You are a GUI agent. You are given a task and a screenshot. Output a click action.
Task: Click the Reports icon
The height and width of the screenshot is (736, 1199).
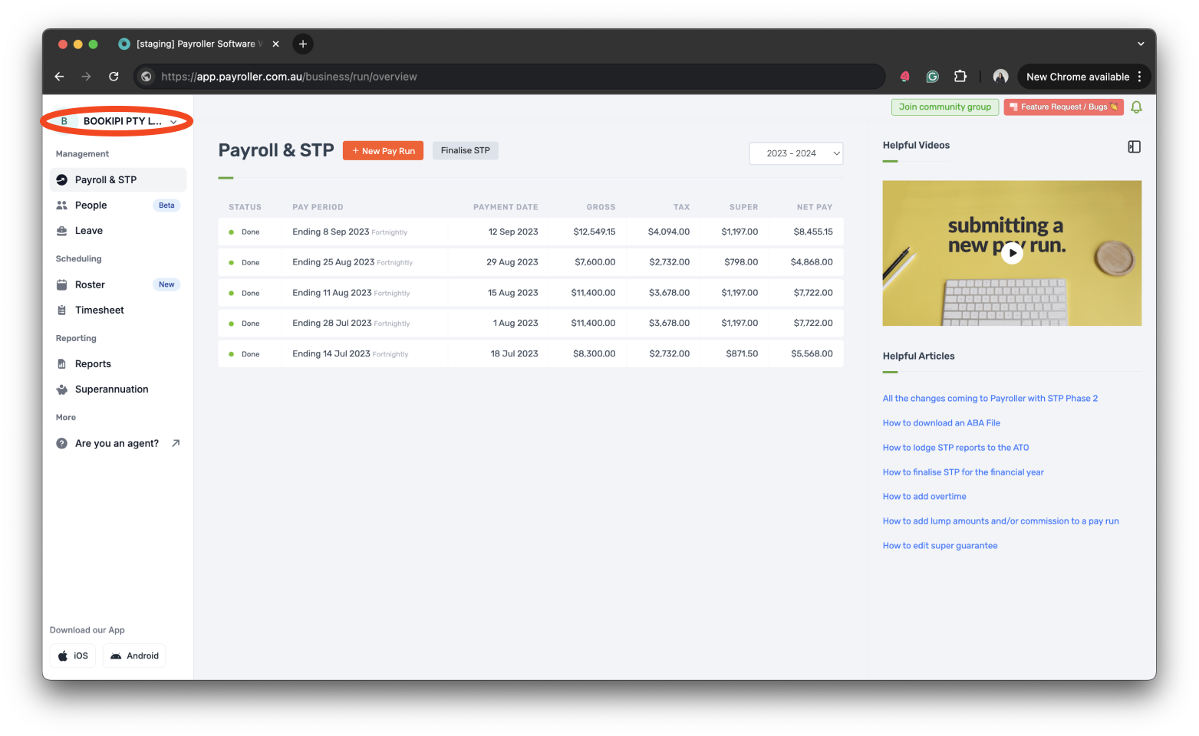click(62, 363)
